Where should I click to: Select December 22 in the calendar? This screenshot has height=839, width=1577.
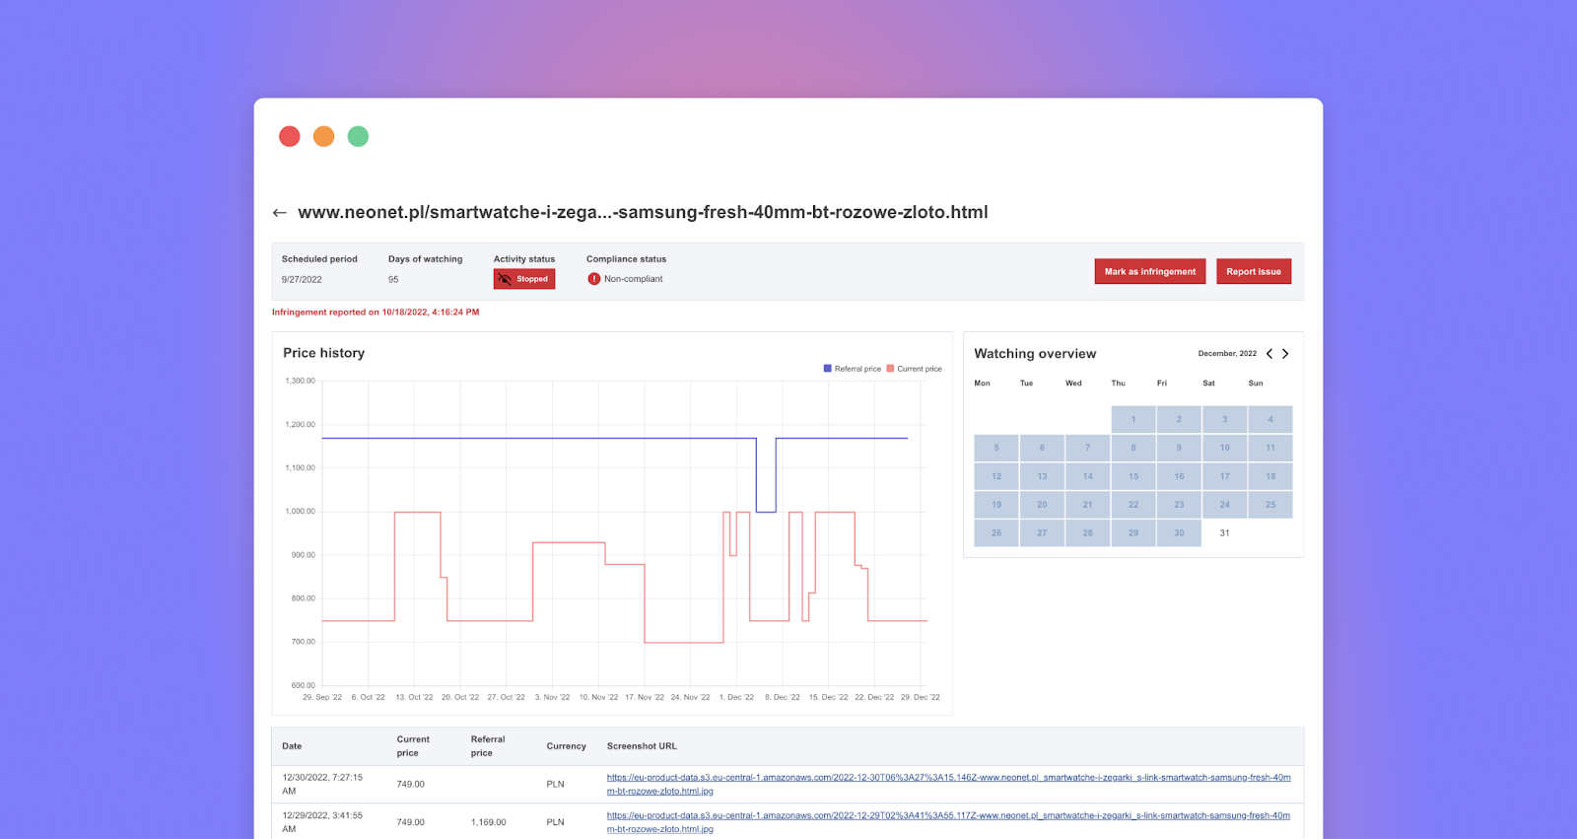[x=1133, y=505]
